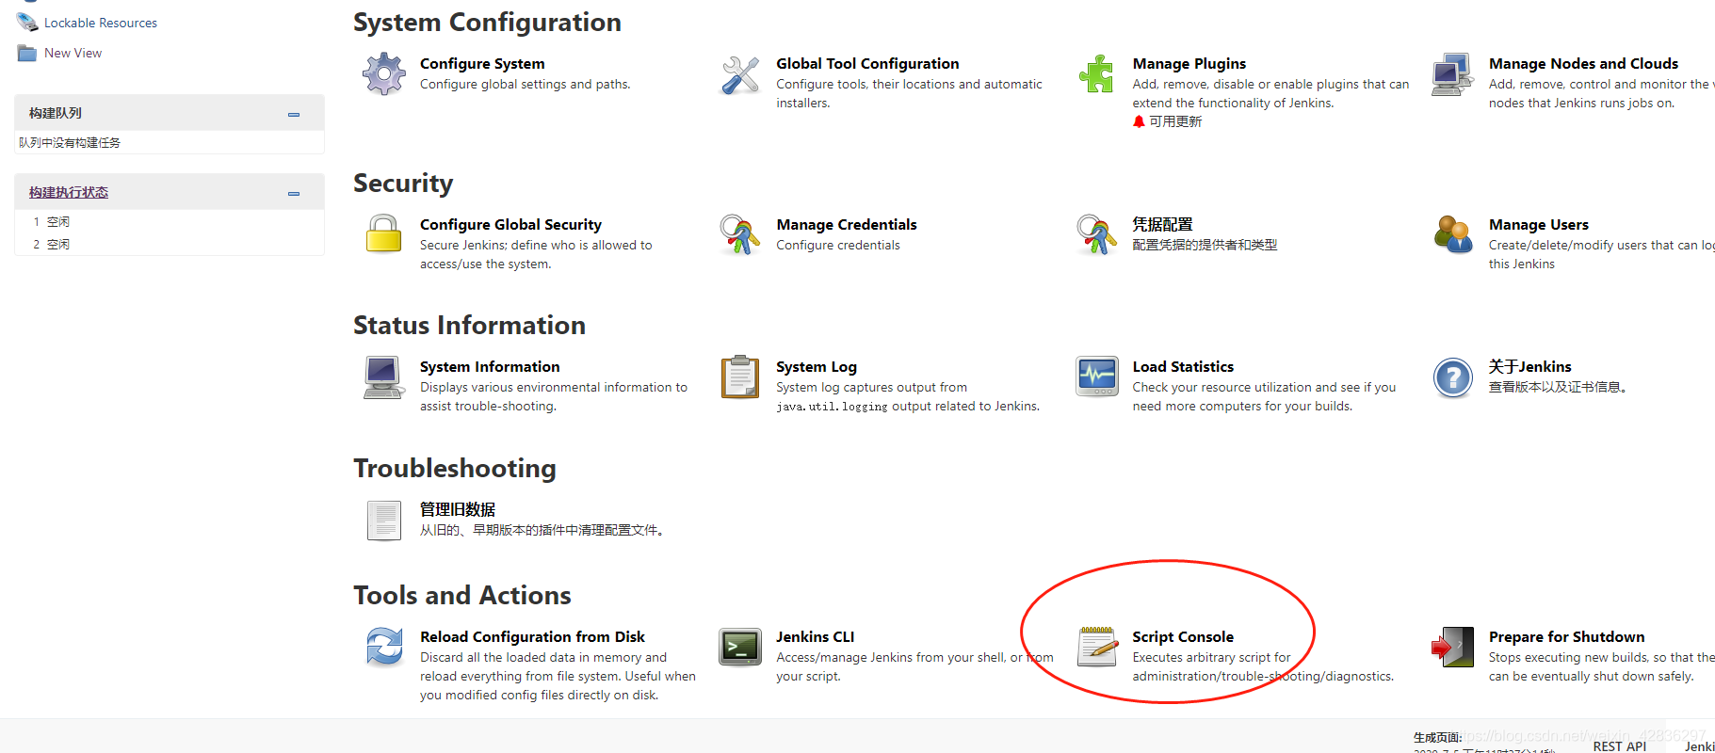Click the Configure System gear icon

point(384,74)
